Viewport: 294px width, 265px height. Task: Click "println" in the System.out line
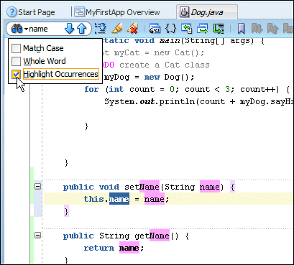(177, 101)
